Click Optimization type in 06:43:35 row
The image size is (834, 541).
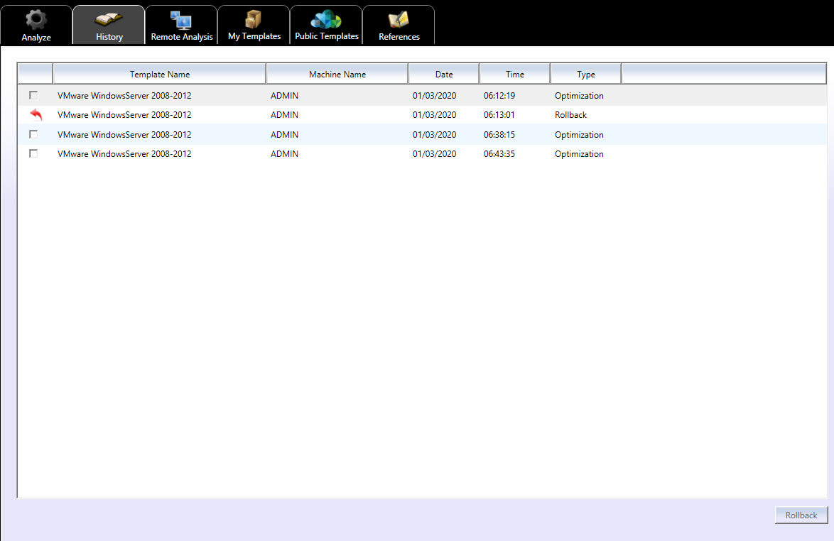[579, 154]
